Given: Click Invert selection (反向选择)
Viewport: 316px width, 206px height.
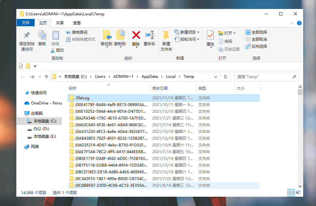Looking at the screenshot, I should pyautogui.click(x=256, y=46).
